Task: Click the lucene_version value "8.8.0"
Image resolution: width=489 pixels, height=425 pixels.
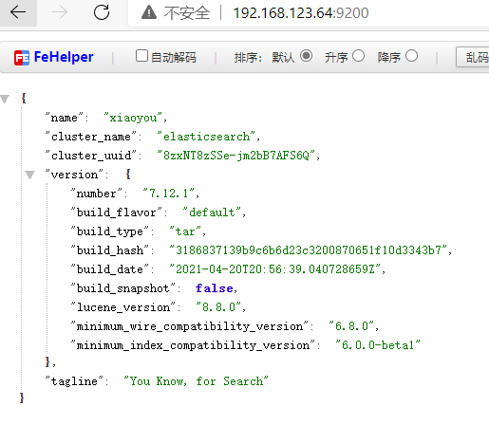Action: pos(218,307)
